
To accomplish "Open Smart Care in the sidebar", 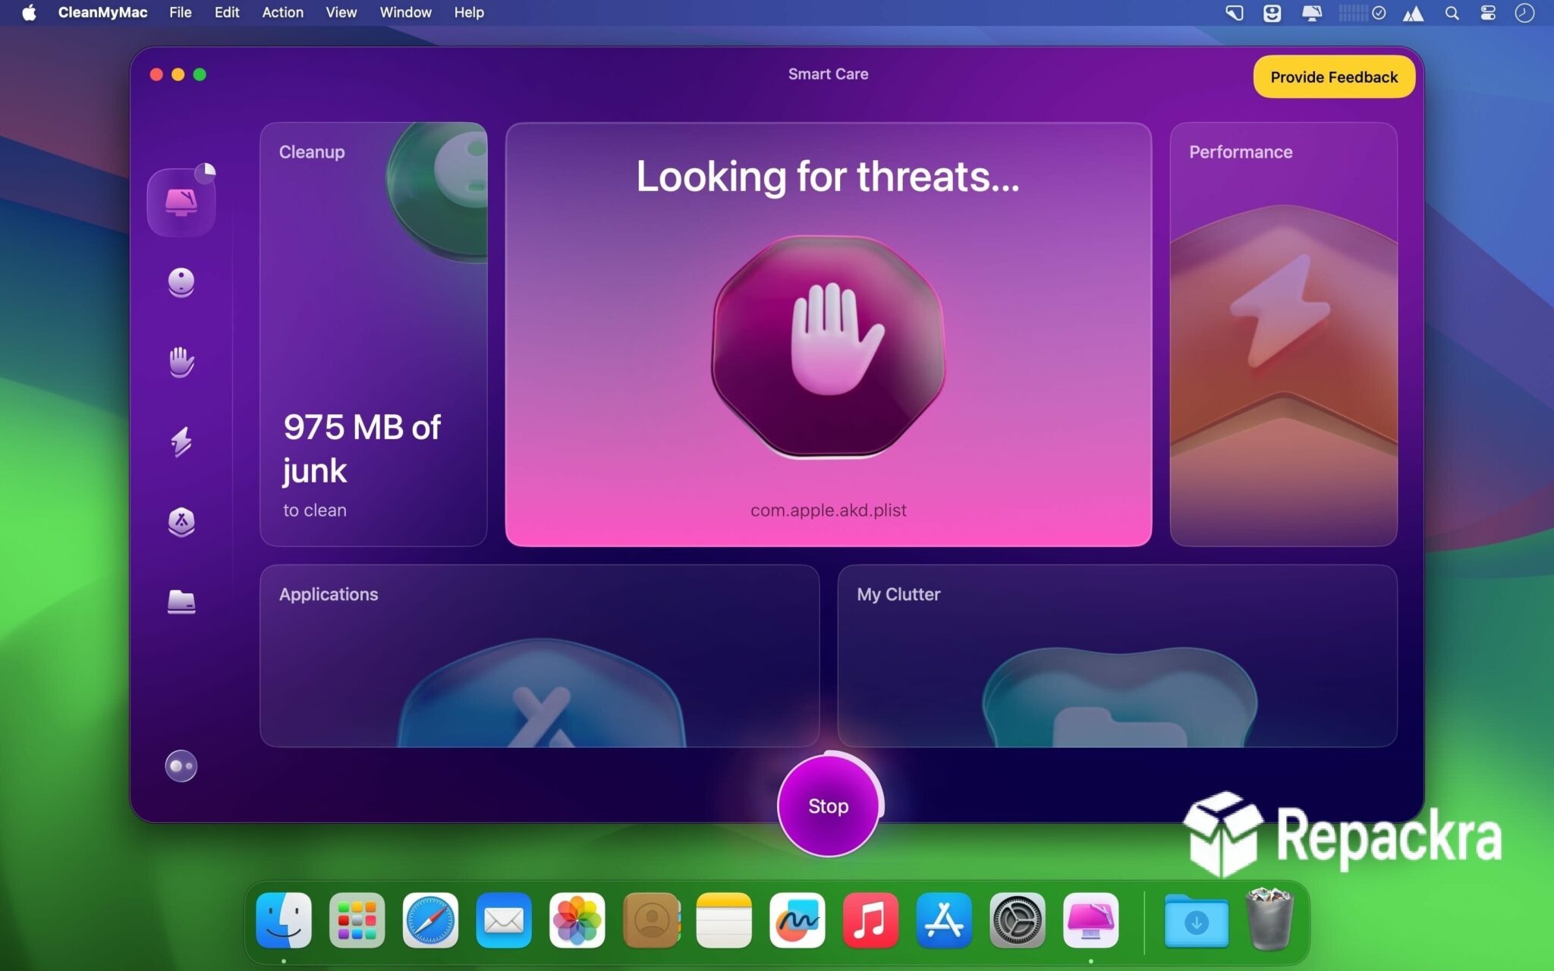I will (181, 203).
